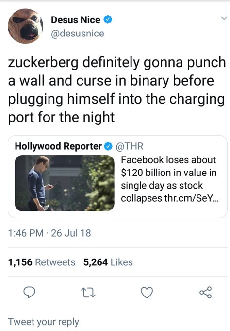Viewport: 230px width, 331px height.
Task: Click the Tweet your reply field
Action: pyautogui.click(x=115, y=322)
